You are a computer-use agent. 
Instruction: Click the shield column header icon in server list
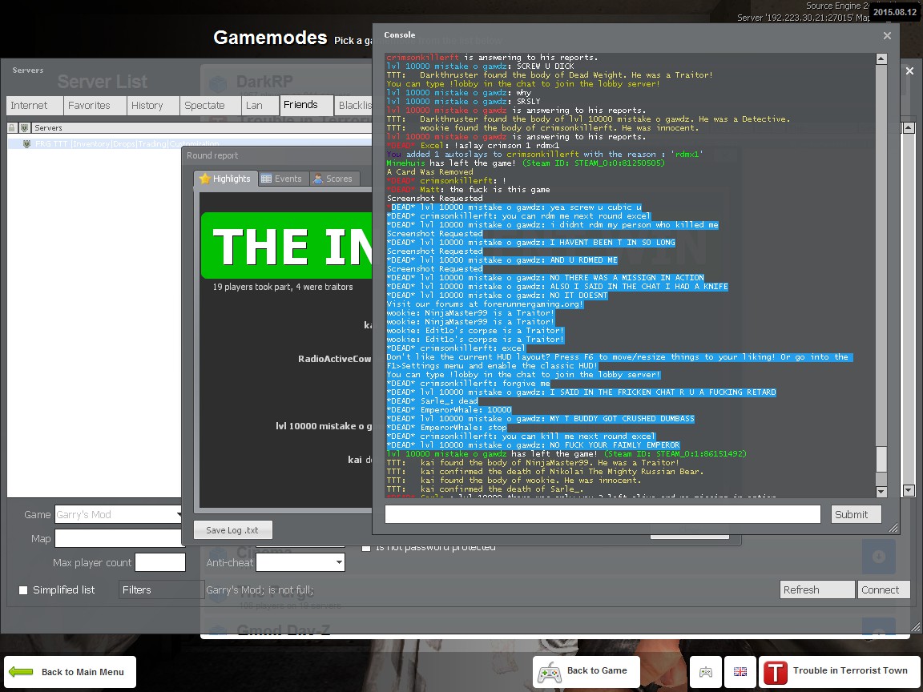pyautogui.click(x=24, y=127)
